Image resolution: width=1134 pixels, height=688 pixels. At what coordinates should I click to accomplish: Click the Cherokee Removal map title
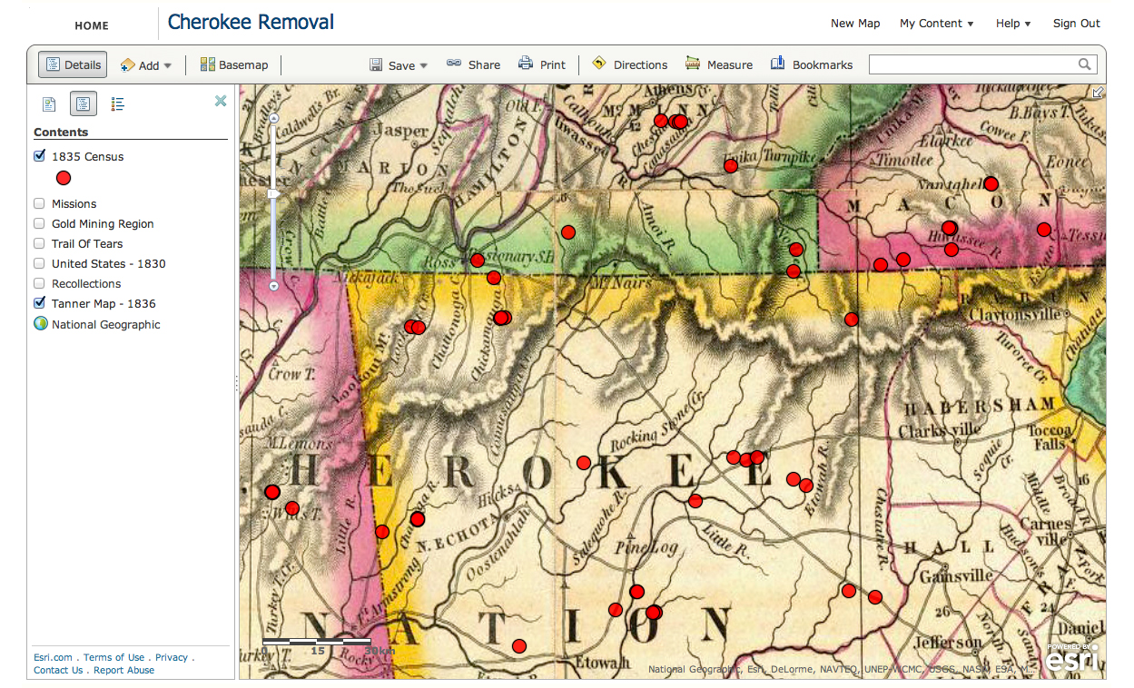tap(251, 22)
